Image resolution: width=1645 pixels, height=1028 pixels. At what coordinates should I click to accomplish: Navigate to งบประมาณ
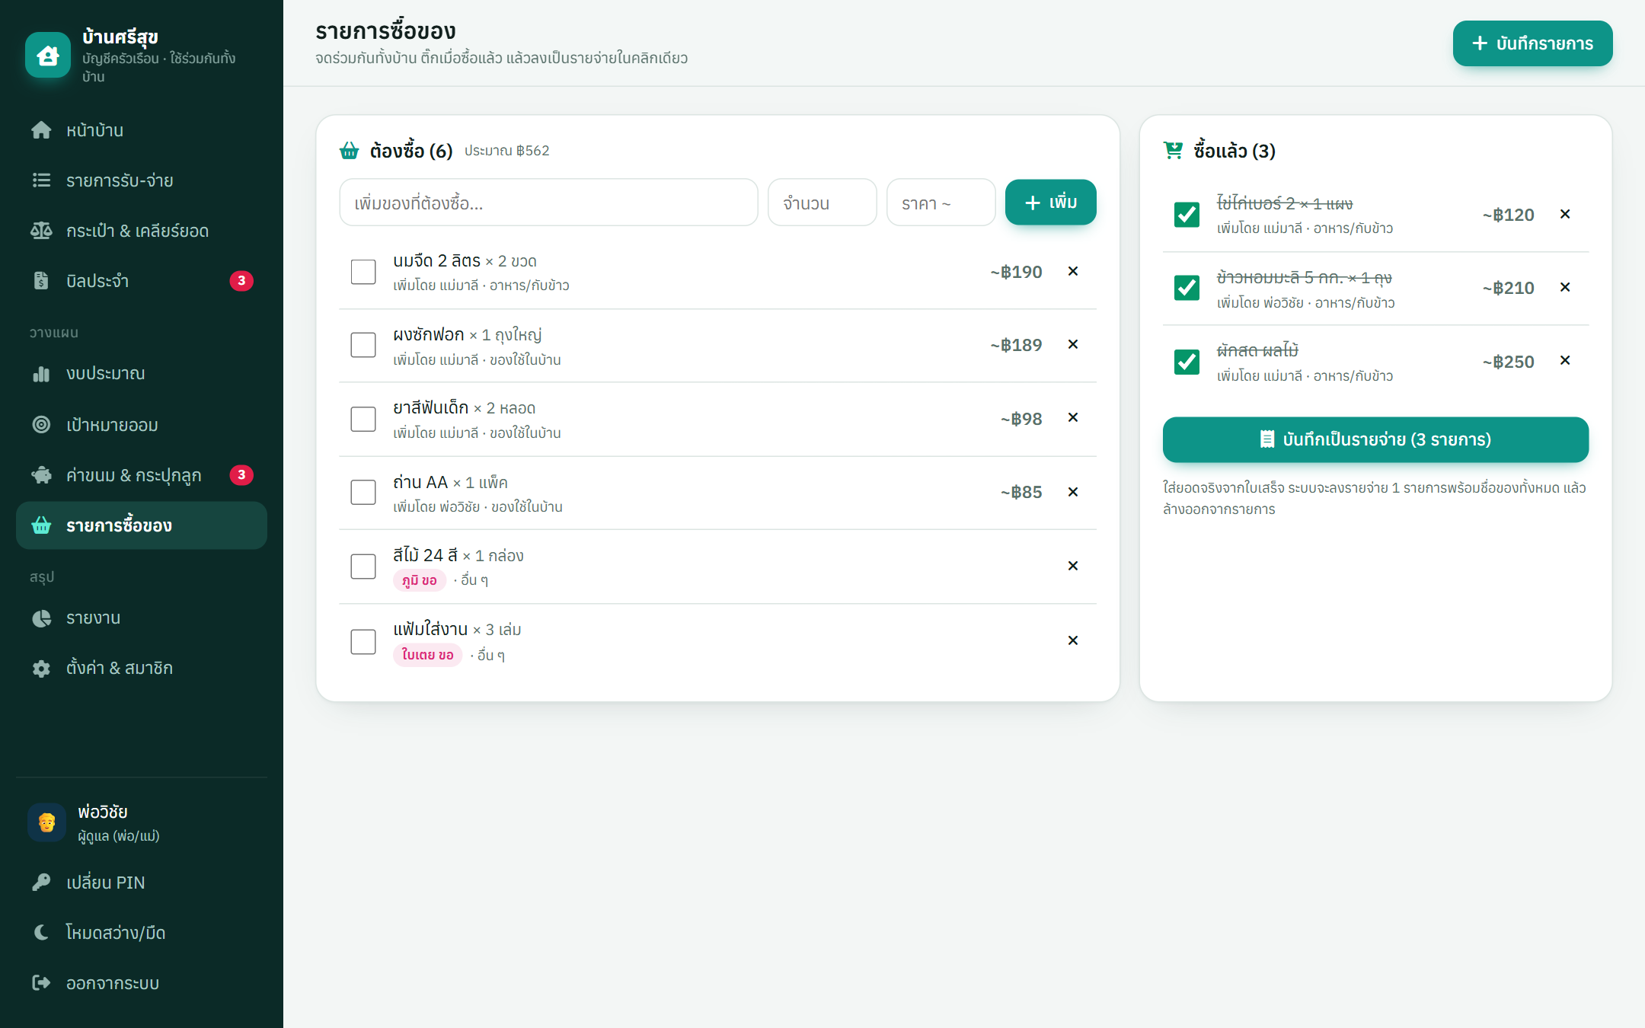point(142,374)
